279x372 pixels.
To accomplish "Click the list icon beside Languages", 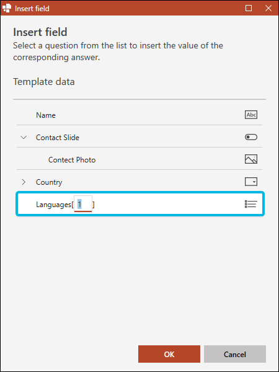I will tap(251, 204).
